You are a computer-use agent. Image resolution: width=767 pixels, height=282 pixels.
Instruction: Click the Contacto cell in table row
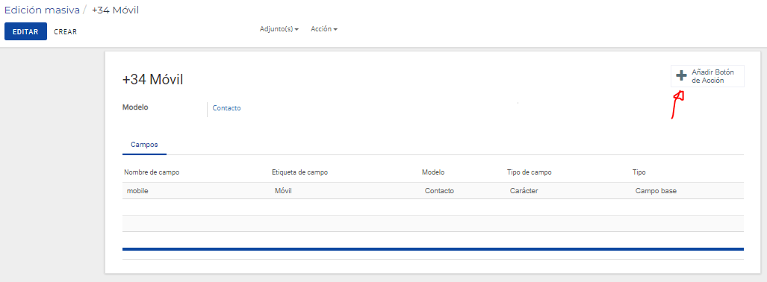pyautogui.click(x=439, y=190)
